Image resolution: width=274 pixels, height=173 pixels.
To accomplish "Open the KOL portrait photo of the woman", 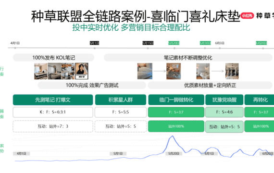I will (x=82, y=71).
